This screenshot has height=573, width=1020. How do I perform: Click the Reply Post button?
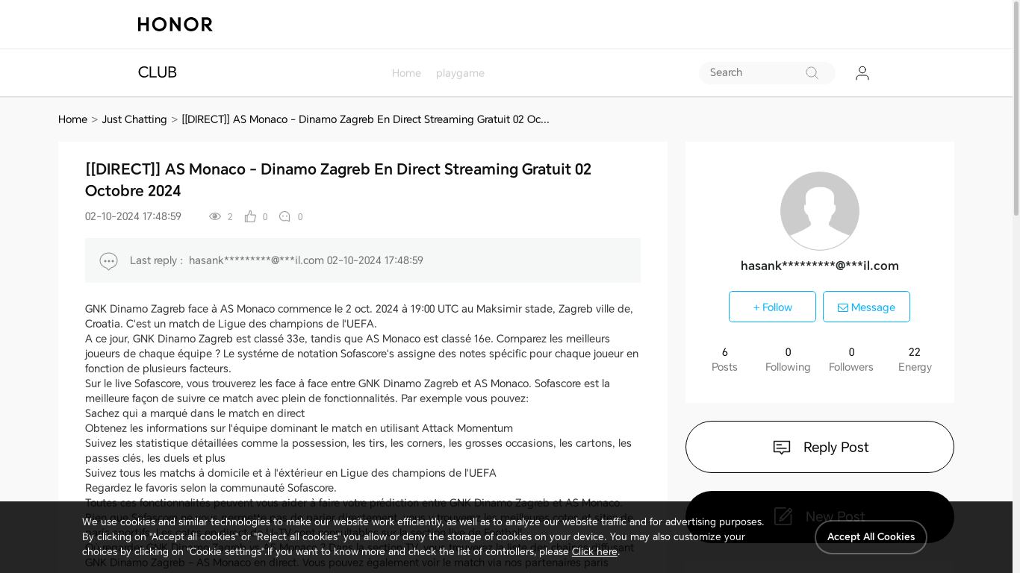(820, 447)
